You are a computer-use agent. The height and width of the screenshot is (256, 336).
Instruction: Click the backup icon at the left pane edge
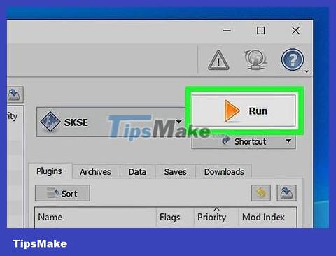15,94
